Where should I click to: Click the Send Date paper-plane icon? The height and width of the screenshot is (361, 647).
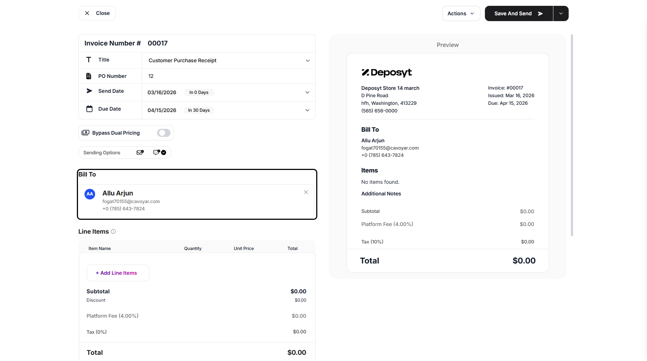89,91
